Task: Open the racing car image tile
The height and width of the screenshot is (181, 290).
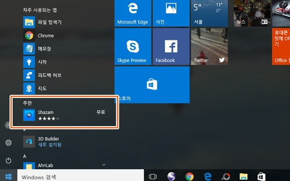Action: (281, 13)
